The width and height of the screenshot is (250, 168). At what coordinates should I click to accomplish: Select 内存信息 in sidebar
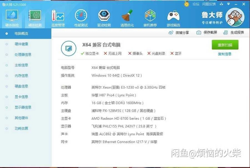pyautogui.click(x=25, y=76)
